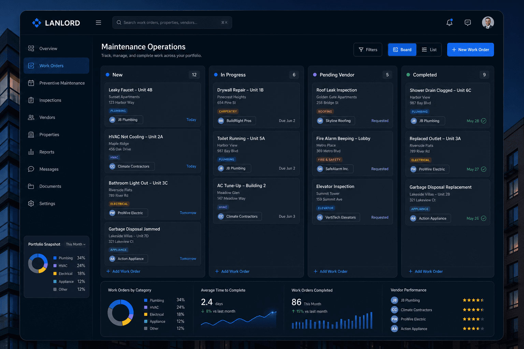The height and width of the screenshot is (349, 524).
Task: Click the VE avatar on Elevator Inspection card
Action: [x=320, y=217]
